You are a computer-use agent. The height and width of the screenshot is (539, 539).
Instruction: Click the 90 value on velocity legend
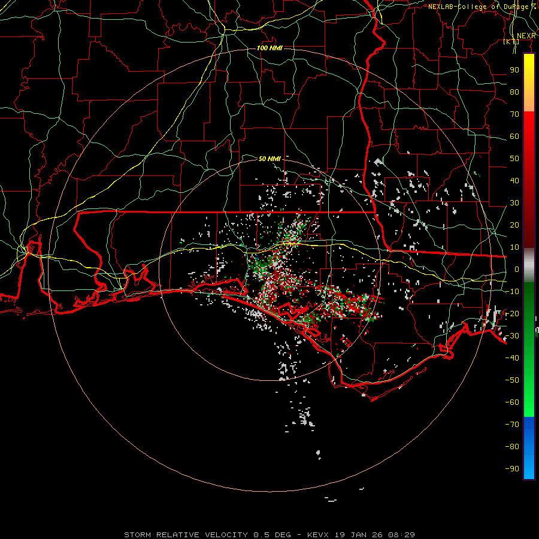pos(514,70)
